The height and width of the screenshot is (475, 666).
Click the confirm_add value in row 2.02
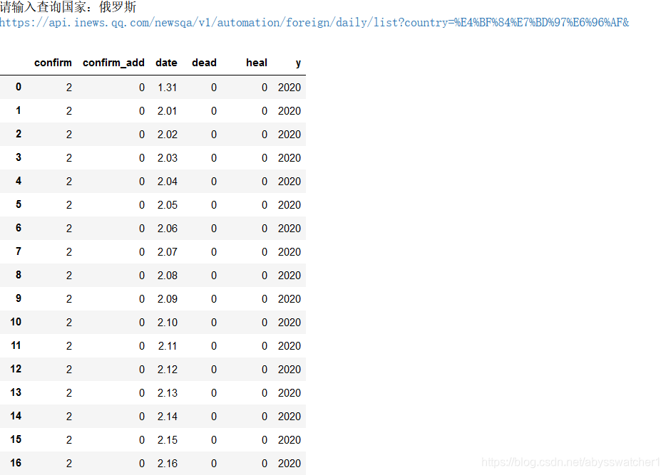141,135
